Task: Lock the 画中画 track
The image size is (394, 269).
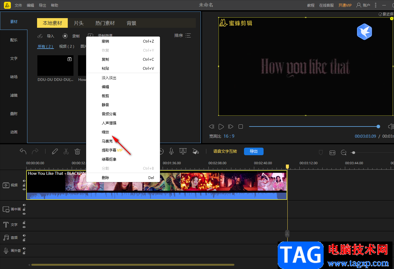Action: coord(24,209)
